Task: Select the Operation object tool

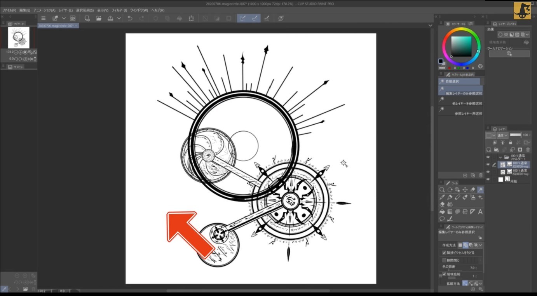Action: pos(457,190)
